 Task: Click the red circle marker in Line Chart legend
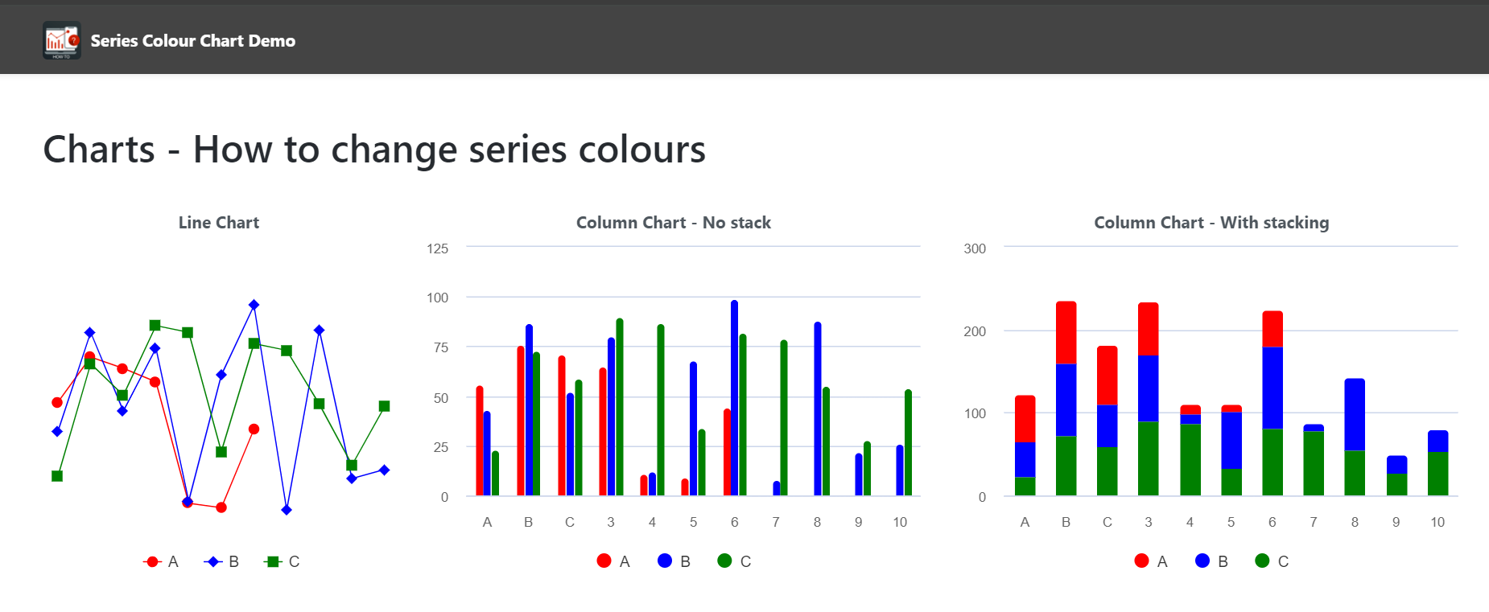pyautogui.click(x=151, y=561)
